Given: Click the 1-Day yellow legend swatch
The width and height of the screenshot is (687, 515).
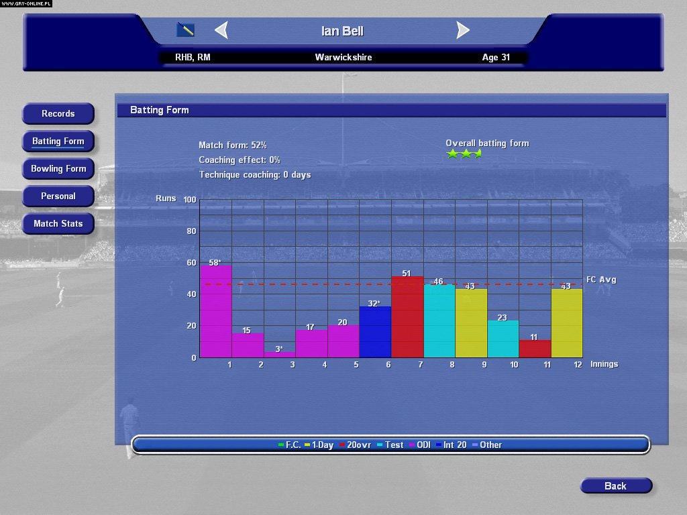Looking at the screenshot, I should coord(307,445).
